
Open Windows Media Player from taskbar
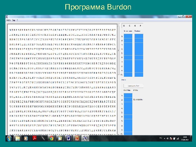tap(26, 138)
